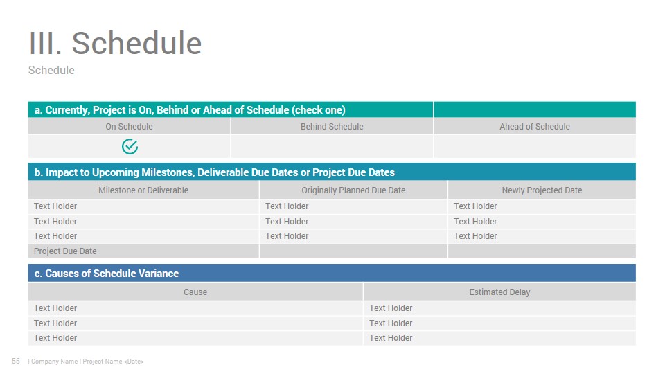
Task: Click the On Schedule checkmark icon
Action: coord(130,146)
